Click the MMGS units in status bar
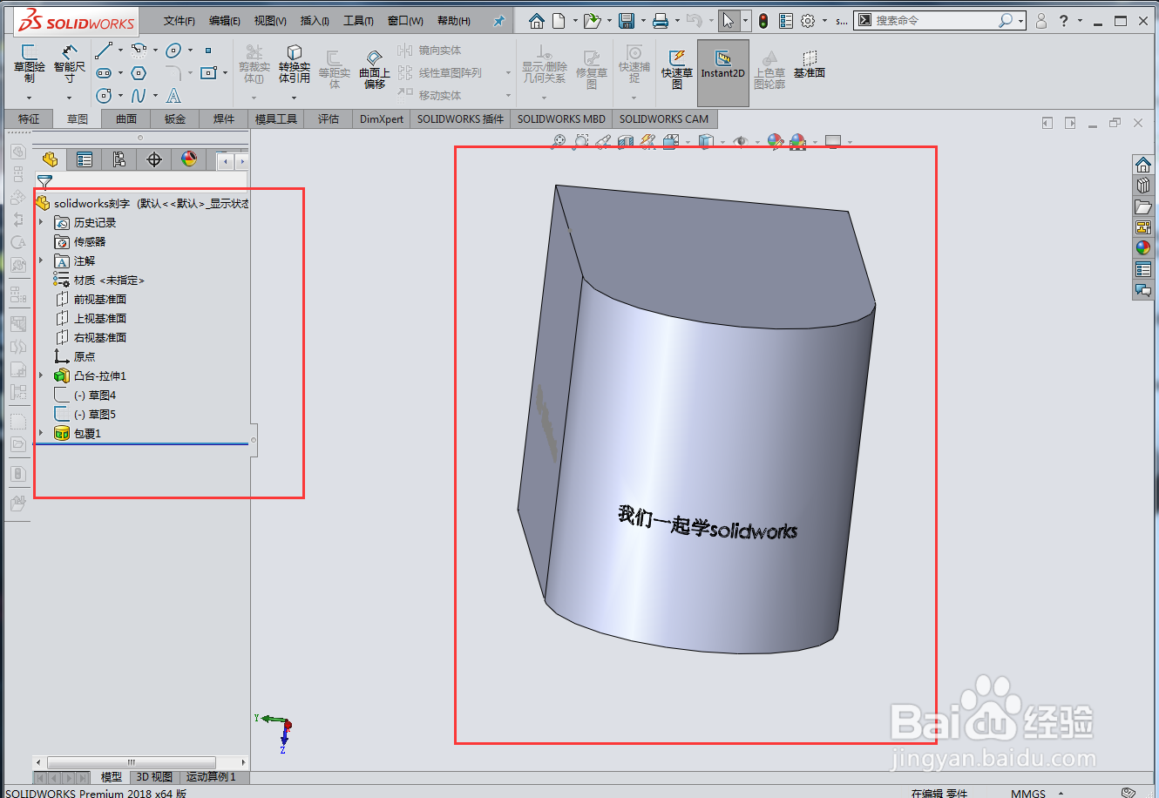 (x=1028, y=793)
